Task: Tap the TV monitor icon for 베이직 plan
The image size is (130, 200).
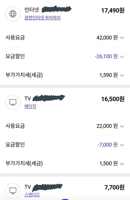Action: pos(13,102)
